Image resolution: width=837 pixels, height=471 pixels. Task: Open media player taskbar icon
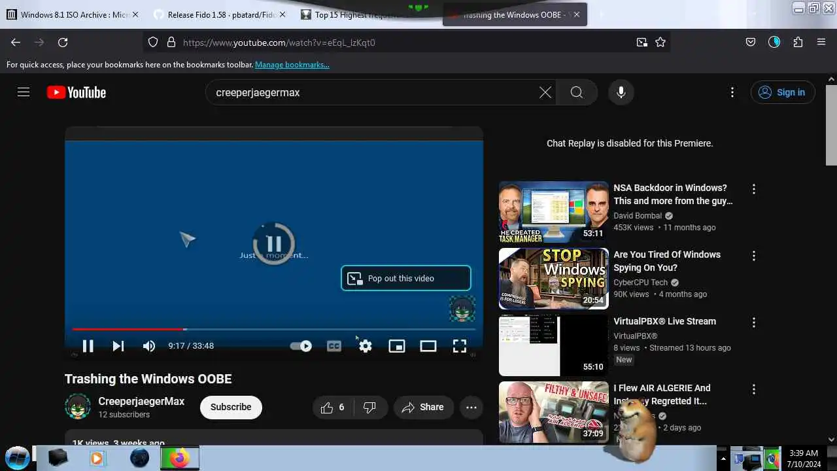97,458
